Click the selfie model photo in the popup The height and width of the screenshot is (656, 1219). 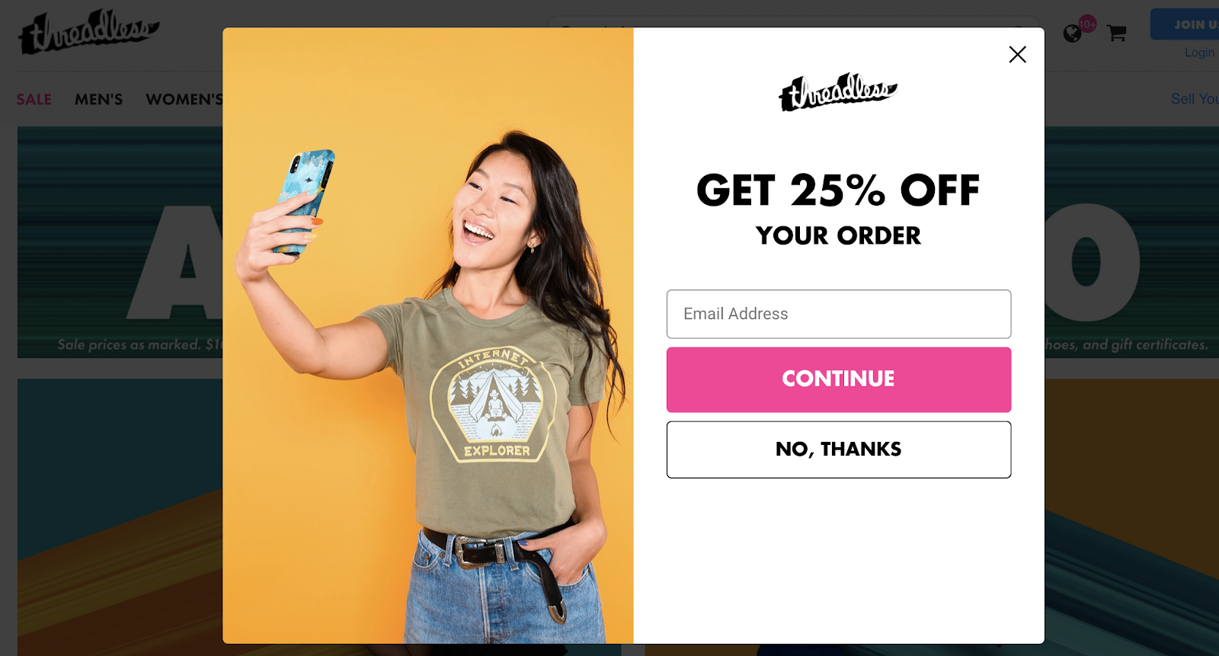click(428, 336)
